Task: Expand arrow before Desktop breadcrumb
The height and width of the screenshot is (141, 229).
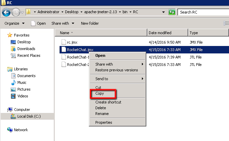Action: [x=62, y=12]
